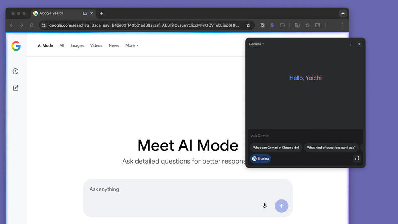Image resolution: width=398 pixels, height=224 pixels.
Task: Switch to the Videos tab
Action: (96, 45)
